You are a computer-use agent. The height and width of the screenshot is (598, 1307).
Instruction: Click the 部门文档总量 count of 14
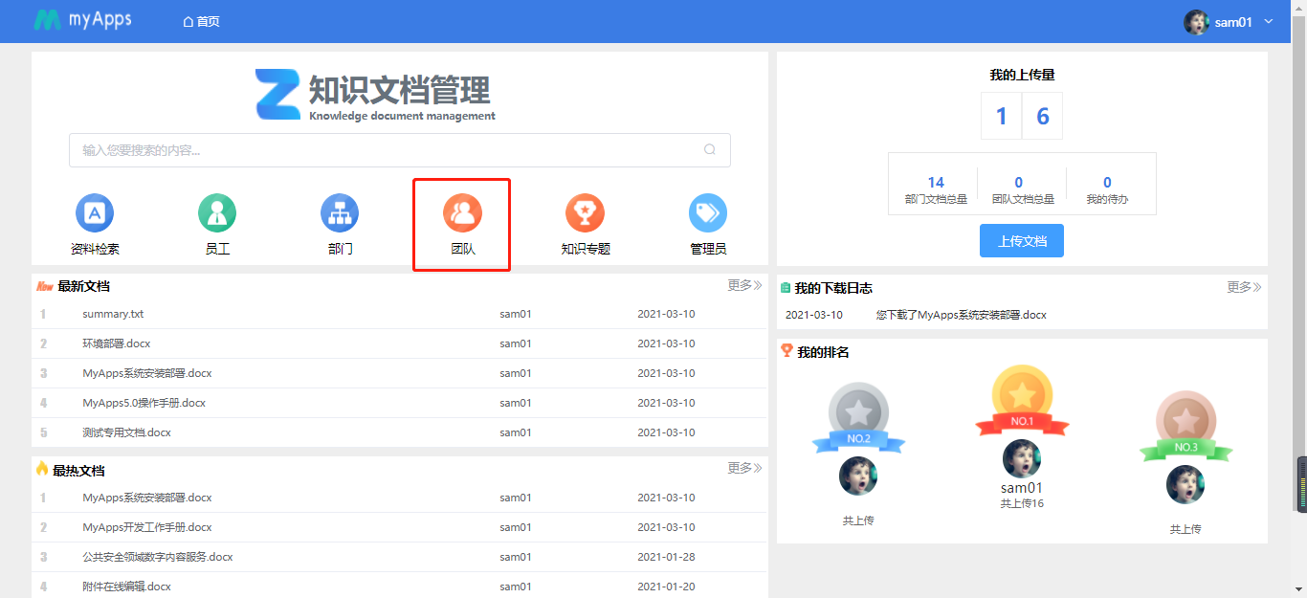[936, 182]
